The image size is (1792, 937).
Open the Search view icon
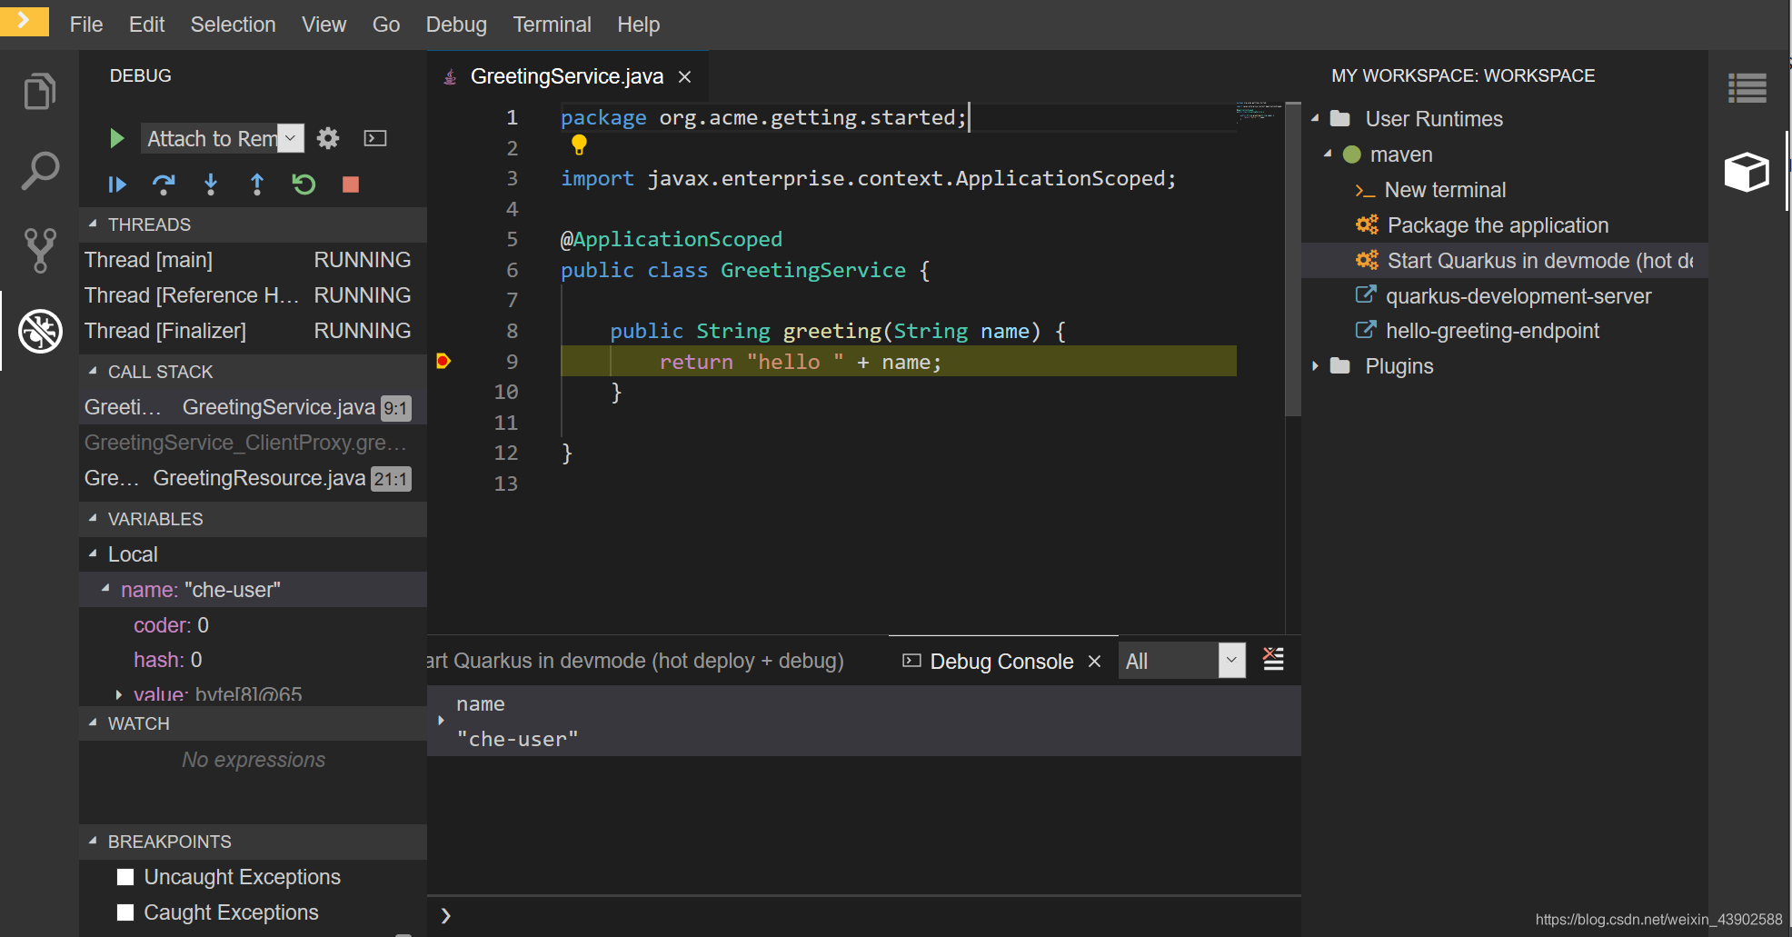pos(40,171)
